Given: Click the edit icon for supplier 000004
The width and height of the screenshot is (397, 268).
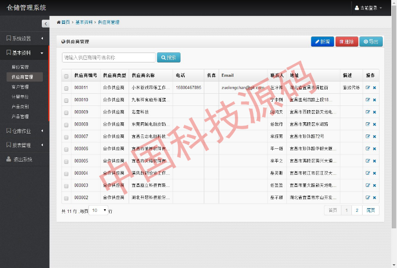Looking at the screenshot, I should coord(368,173).
